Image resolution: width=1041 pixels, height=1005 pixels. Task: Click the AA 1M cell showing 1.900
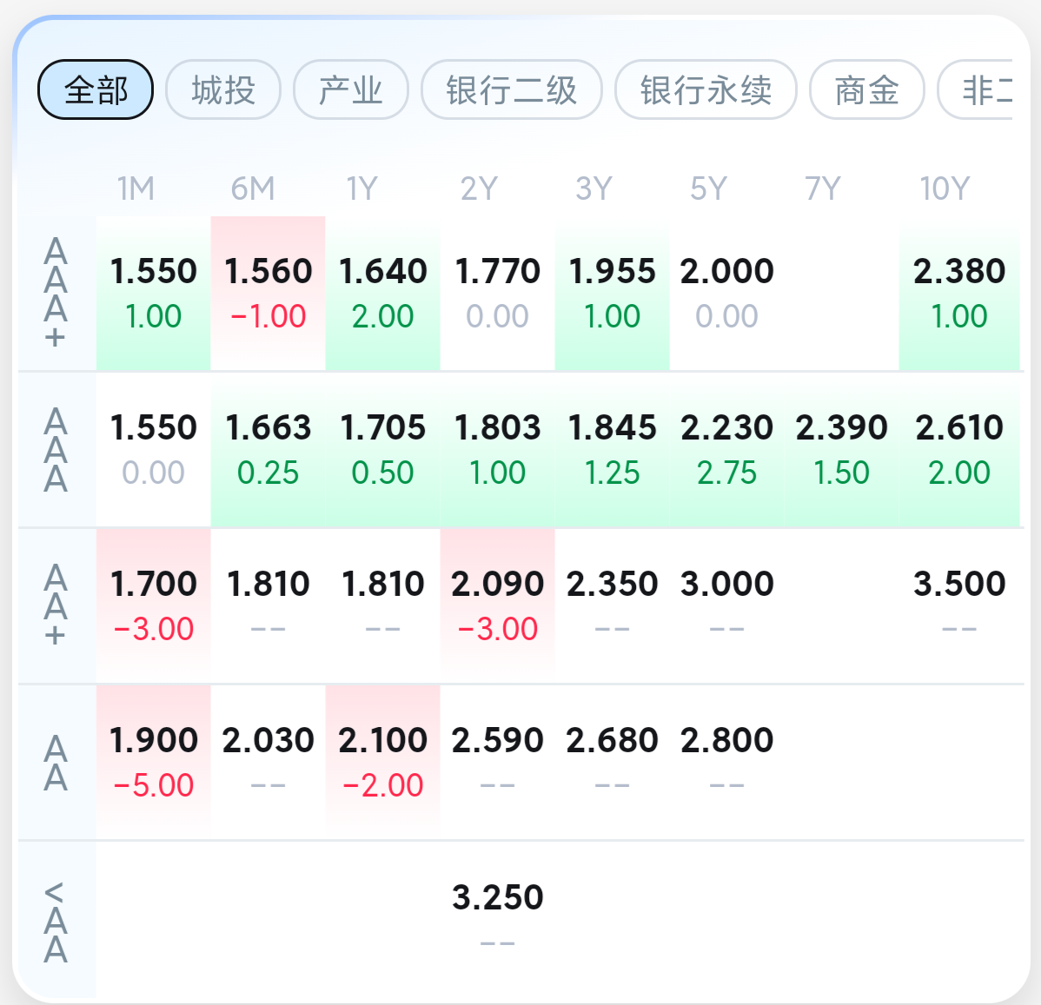pos(154,762)
